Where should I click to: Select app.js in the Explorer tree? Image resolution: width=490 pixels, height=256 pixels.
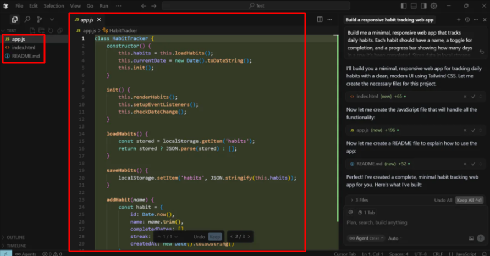click(x=19, y=39)
